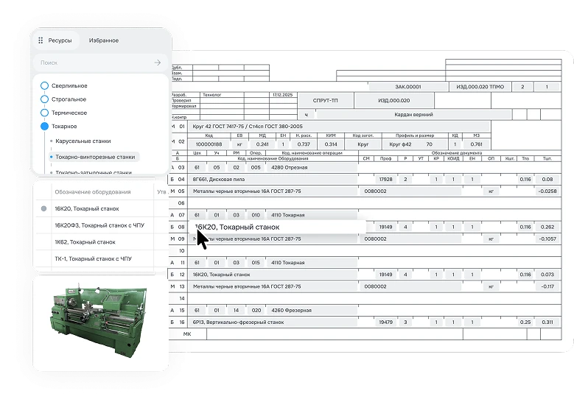
Task: Click the grid dots icon beside Ресурсы
Action: [x=41, y=40]
